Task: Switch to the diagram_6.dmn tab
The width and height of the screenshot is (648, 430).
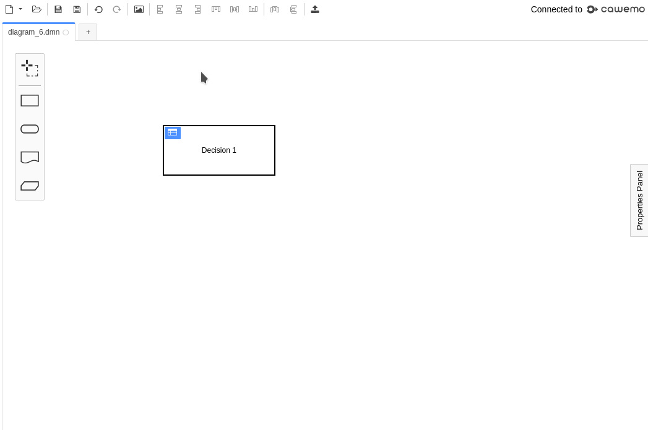Action: [34, 32]
